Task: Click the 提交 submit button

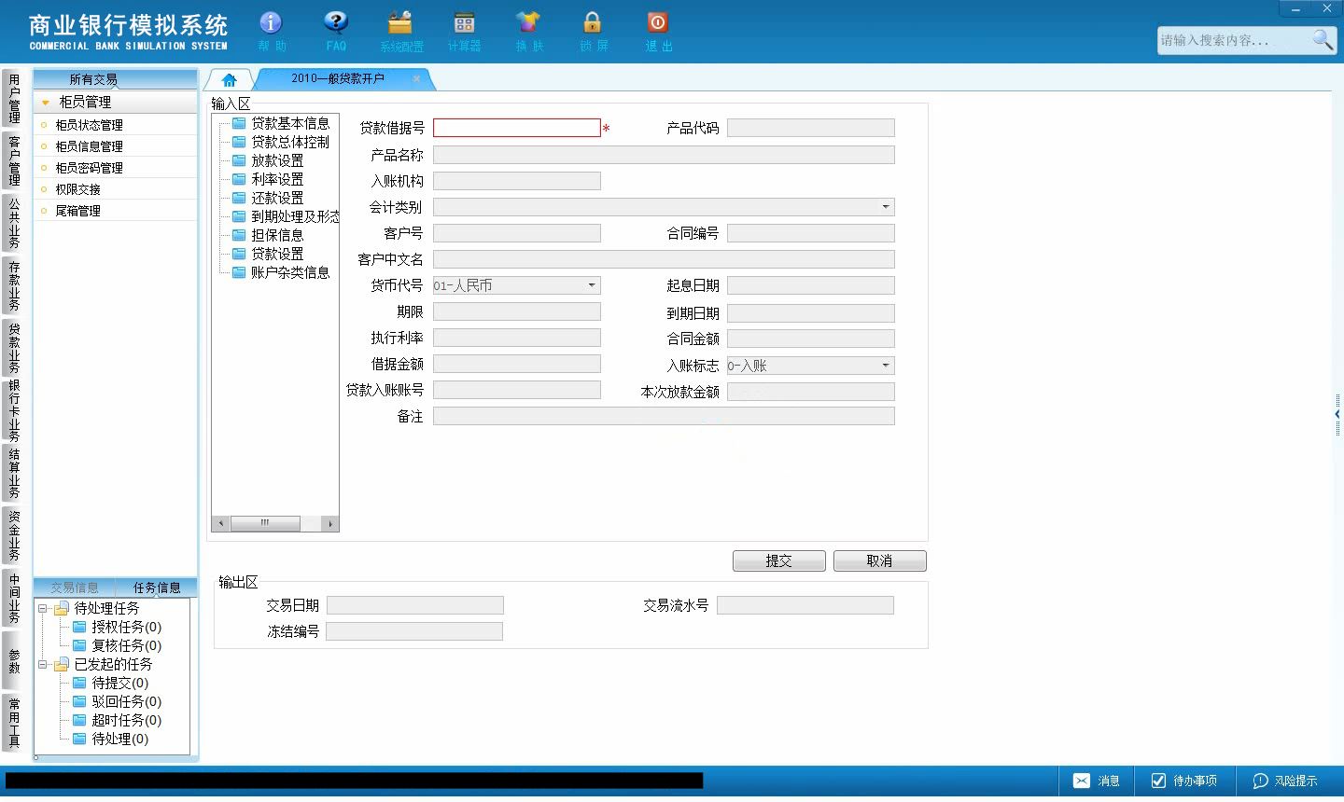Action: click(779, 560)
